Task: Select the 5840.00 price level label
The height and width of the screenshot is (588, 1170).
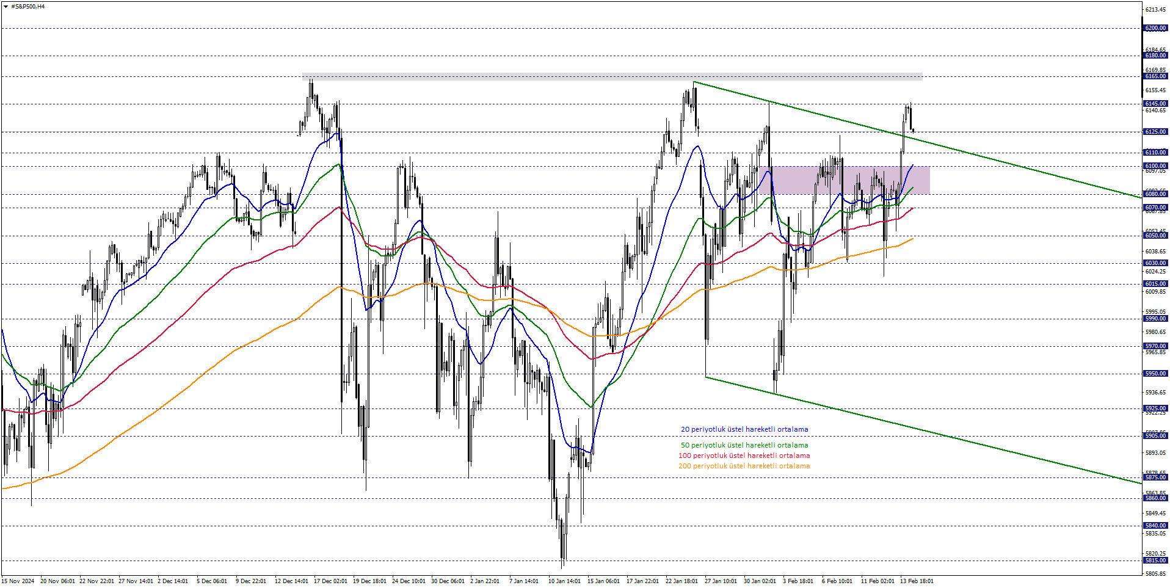Action: coord(1155,526)
